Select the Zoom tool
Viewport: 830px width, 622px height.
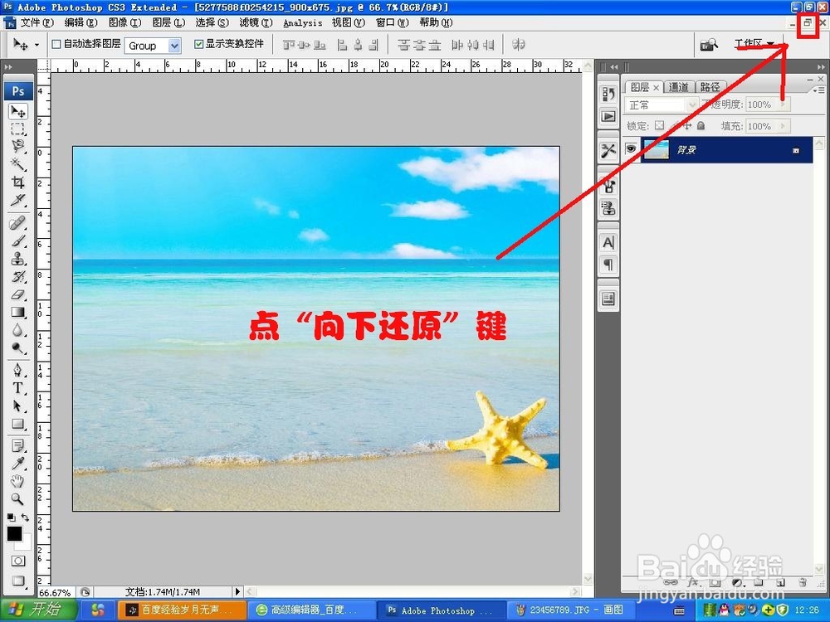tap(18, 499)
